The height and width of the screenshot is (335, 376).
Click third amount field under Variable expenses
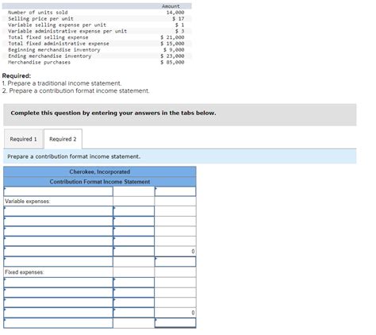click(134, 231)
